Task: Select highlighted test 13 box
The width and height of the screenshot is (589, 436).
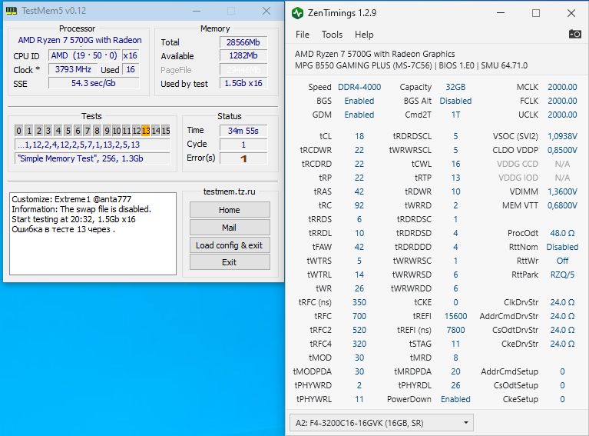Action: pyautogui.click(x=146, y=131)
